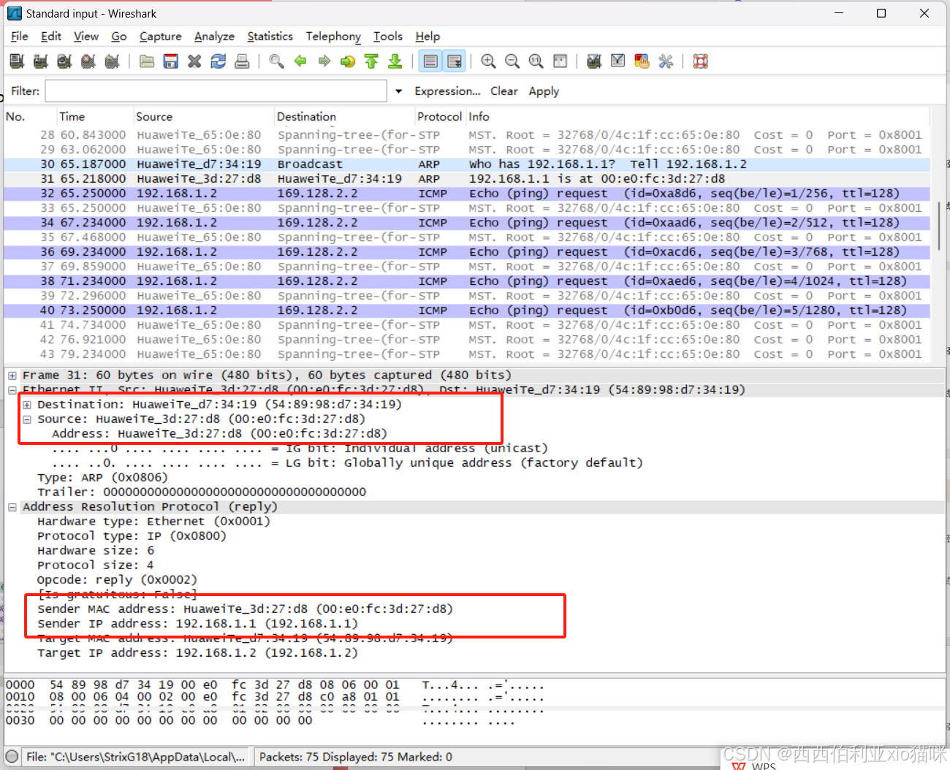Sort packets by No. column header
The width and height of the screenshot is (950, 770).
pos(31,117)
